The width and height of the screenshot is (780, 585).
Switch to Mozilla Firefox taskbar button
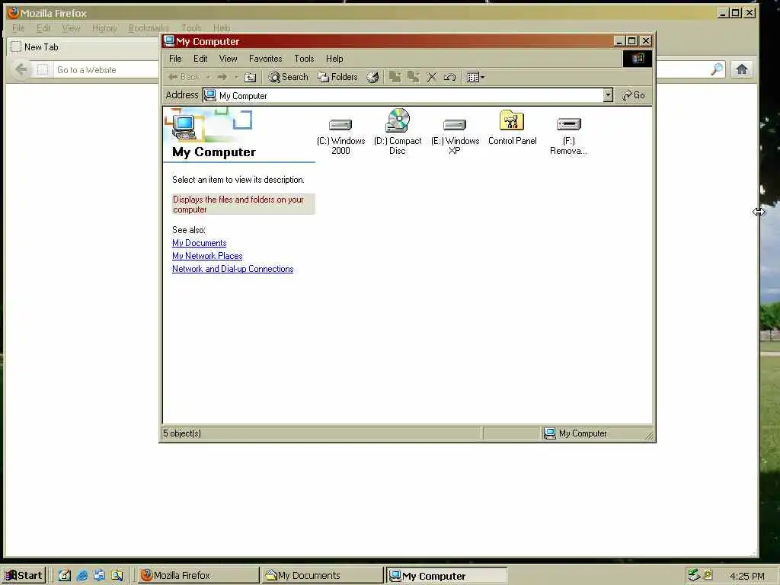(199, 576)
